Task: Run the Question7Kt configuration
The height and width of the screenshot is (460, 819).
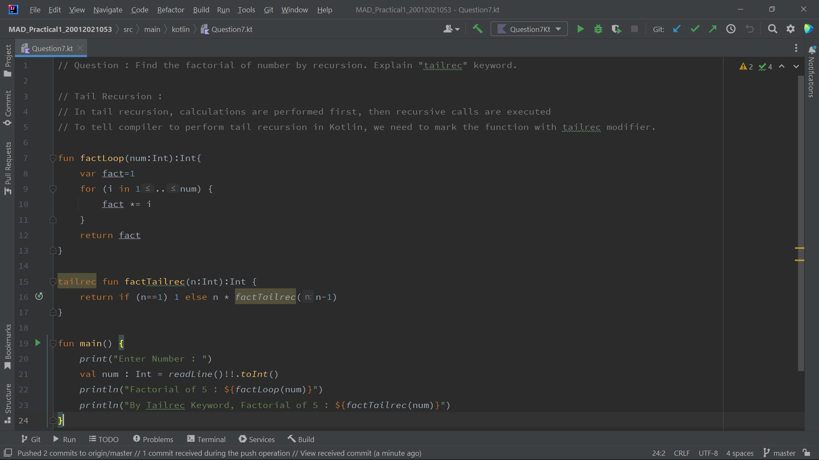Action: (x=581, y=29)
